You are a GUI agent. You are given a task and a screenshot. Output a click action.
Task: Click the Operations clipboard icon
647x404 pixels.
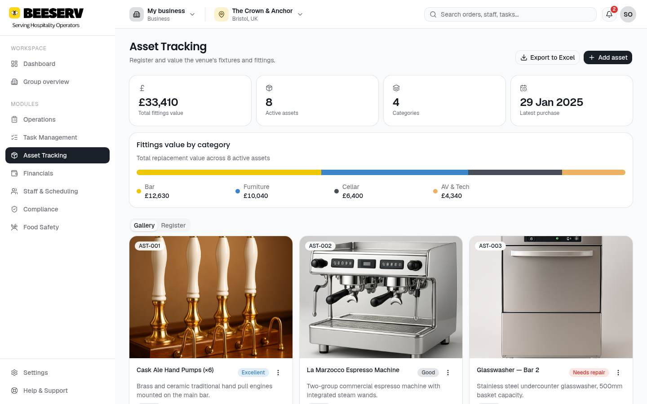click(14, 119)
